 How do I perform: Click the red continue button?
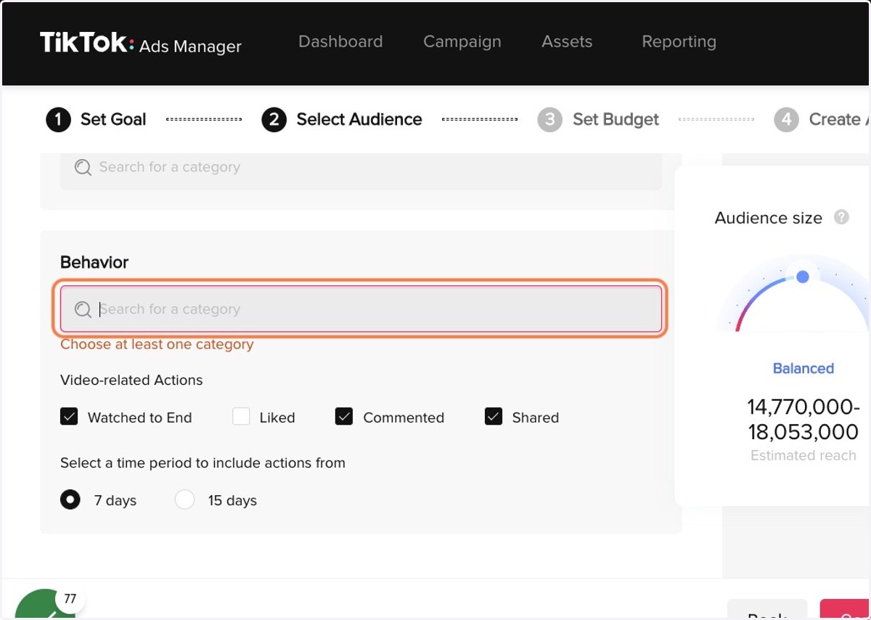[846, 609]
